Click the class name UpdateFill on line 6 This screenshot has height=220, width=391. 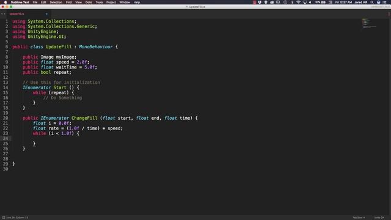click(x=59, y=47)
